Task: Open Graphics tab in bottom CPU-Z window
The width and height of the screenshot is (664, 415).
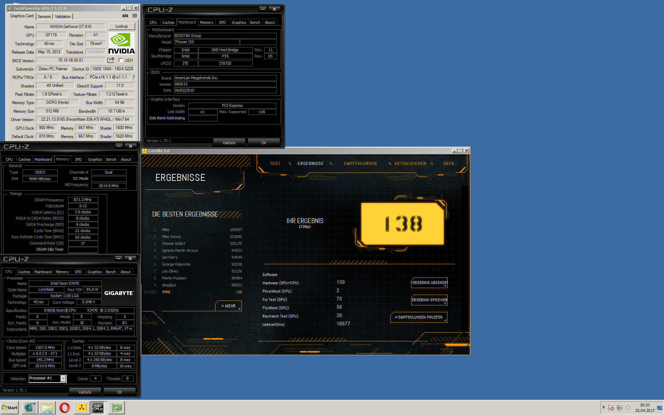Action: click(94, 272)
